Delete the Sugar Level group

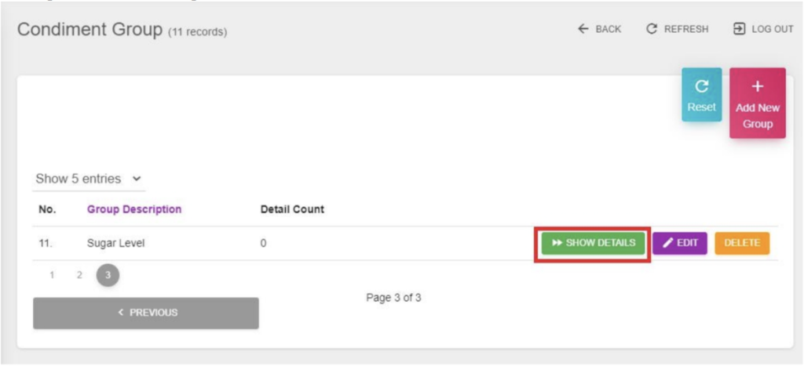click(x=741, y=243)
